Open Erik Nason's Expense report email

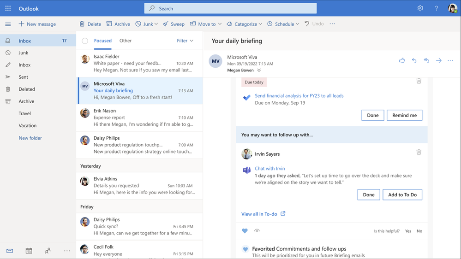[139, 118]
